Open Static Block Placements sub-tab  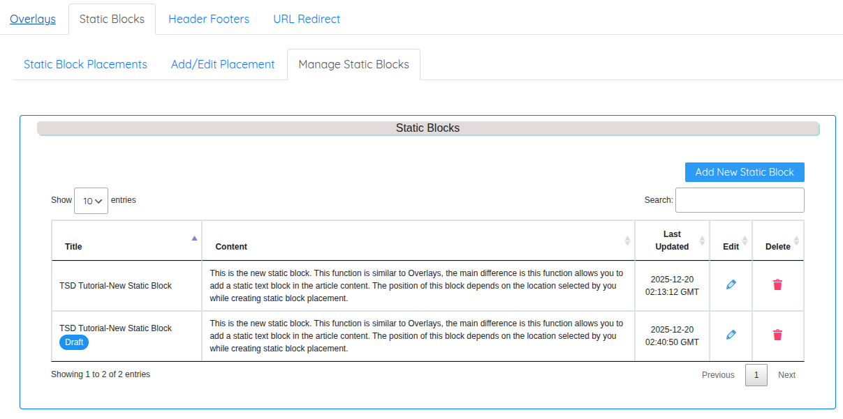(x=85, y=64)
